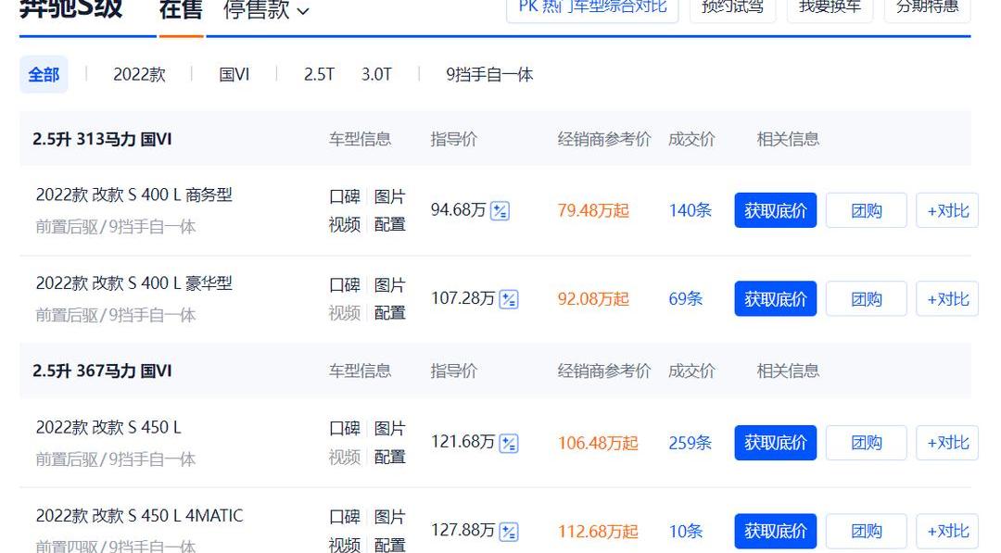Open 2022款 改款 S 400 L 商务型 model page

(x=134, y=195)
